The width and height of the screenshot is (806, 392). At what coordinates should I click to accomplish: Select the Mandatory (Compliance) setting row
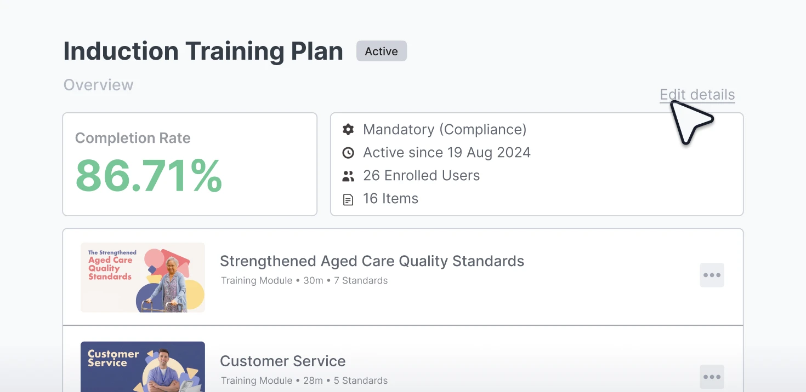[x=444, y=129]
